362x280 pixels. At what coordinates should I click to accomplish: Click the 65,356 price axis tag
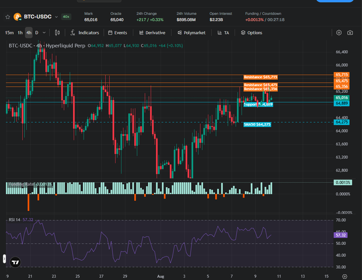coord(341,86)
